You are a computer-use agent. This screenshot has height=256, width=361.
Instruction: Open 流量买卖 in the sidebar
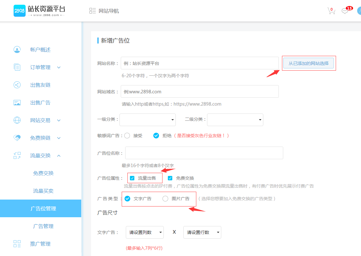[43, 191]
